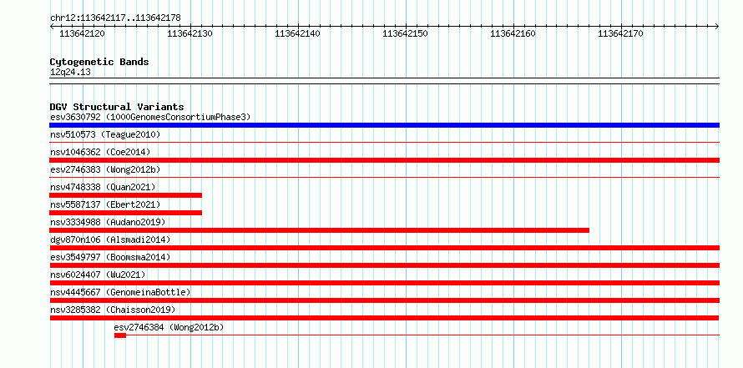743x368 pixels.
Task: Open the nsv1046362 (Coe2014) label
Action: [x=100, y=152]
